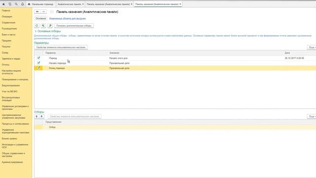This screenshot has width=316, height=178.
Task: Click the 'Параметр' column header
Action: [x=50, y=53]
